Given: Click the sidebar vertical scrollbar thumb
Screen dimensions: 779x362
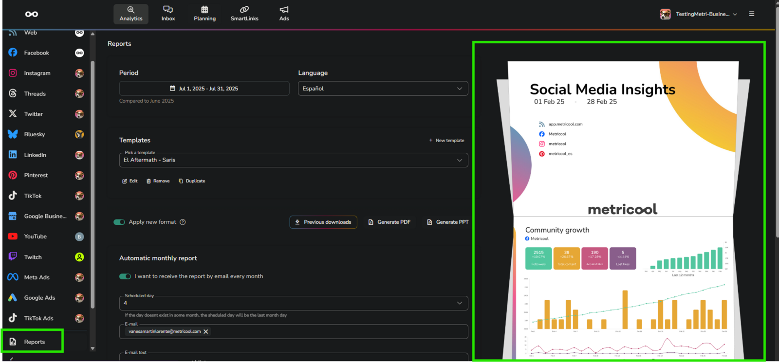Looking at the screenshot, I should click(93, 185).
